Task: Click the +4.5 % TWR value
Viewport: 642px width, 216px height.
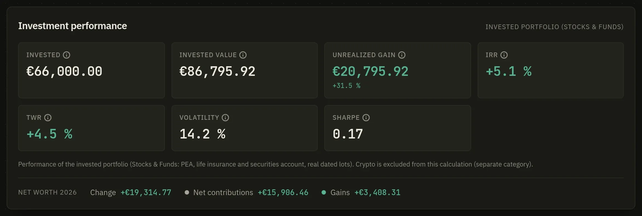Action: (x=49, y=134)
